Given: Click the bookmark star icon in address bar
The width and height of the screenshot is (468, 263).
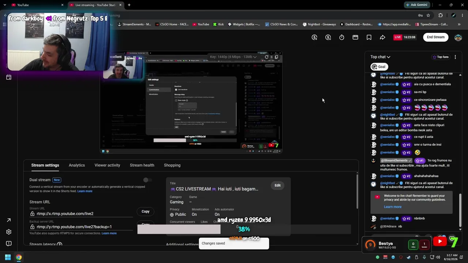Looking at the screenshot, I should coord(428,15).
